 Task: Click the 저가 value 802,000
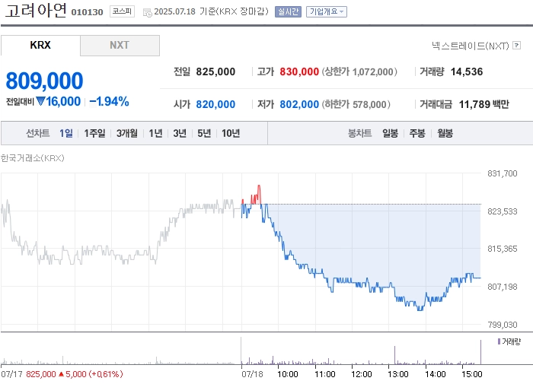[299, 104]
